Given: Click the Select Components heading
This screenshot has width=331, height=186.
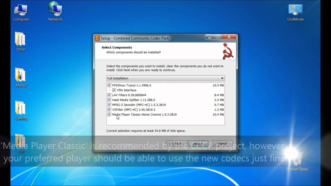Looking at the screenshot, I should (x=117, y=48).
